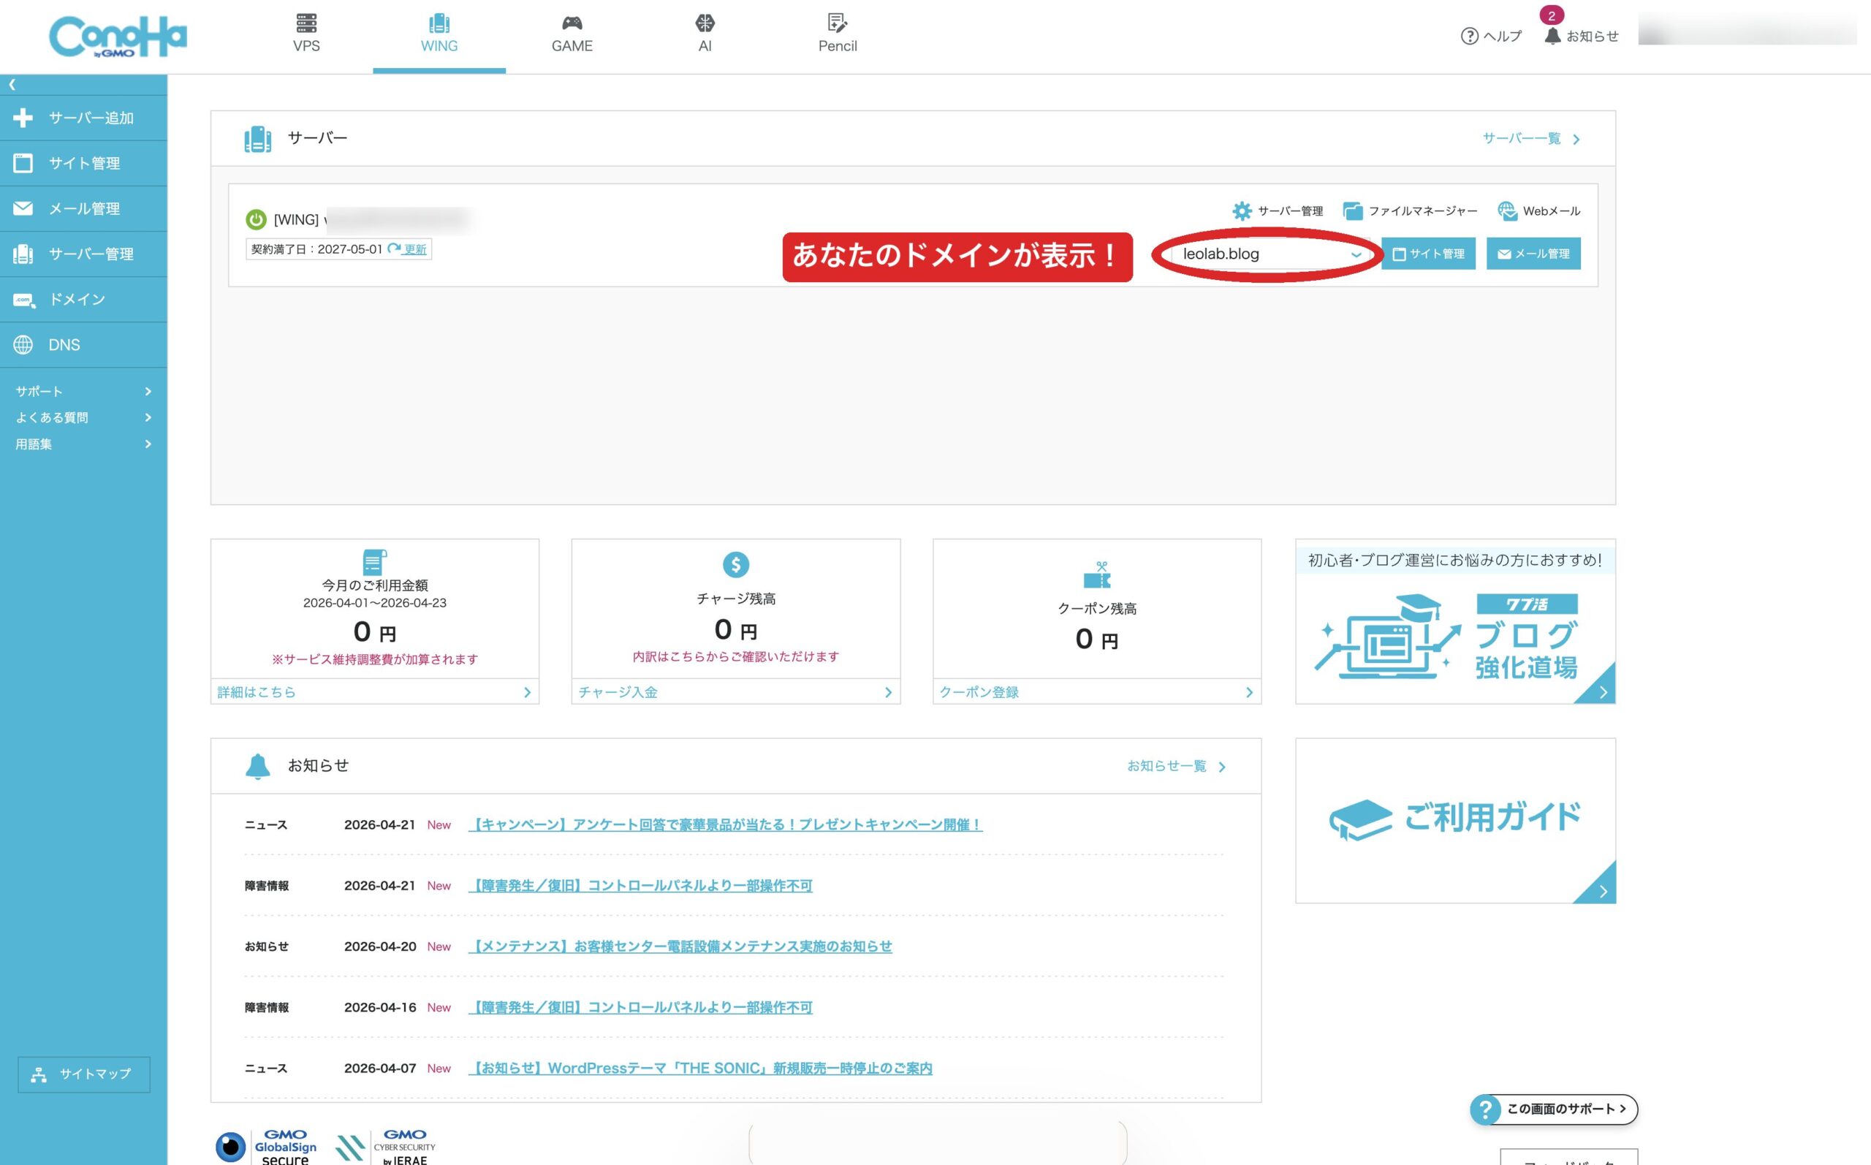
Task: Open the キャンペーン アンケート回答 news item
Action: click(726, 824)
